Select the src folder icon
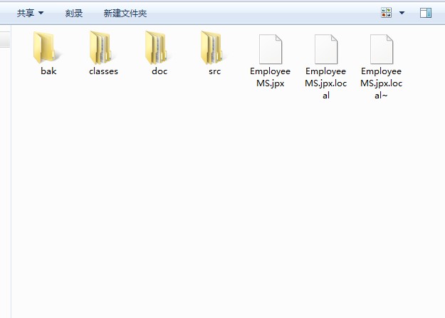 (x=211, y=48)
